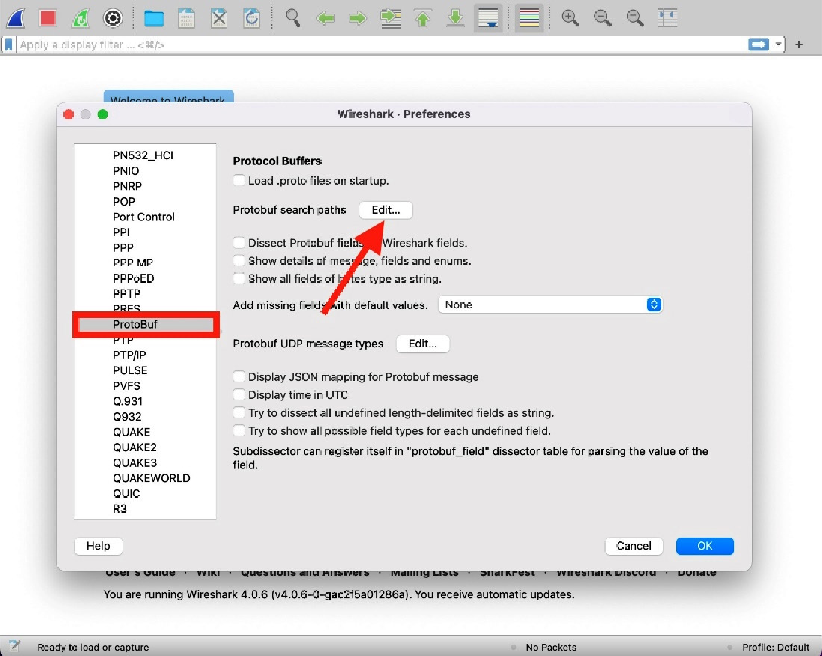Viewport: 822px width, 656px height.
Task: Click the red stop capture icon
Action: (48, 18)
